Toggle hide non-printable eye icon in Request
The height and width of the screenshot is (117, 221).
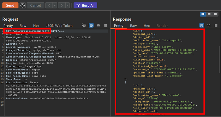(x=84, y=25)
